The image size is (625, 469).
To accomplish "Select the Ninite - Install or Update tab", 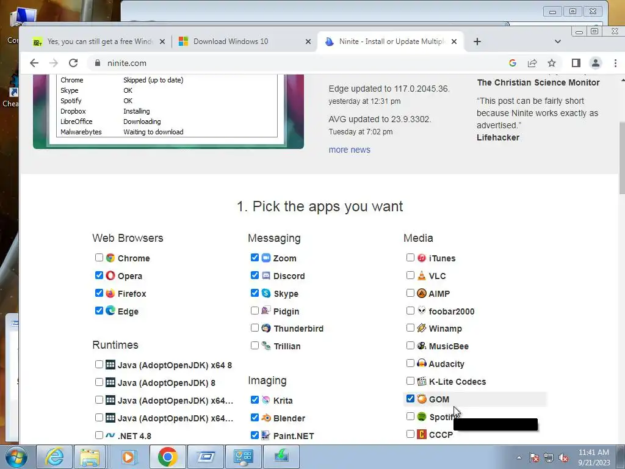I will tap(391, 42).
